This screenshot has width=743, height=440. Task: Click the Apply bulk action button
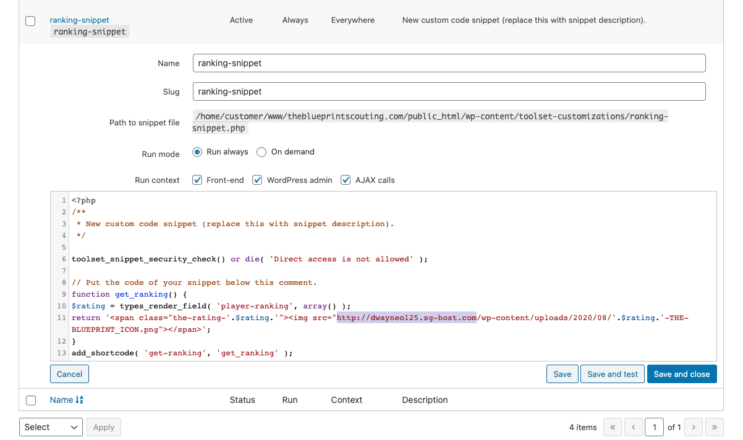[104, 427]
